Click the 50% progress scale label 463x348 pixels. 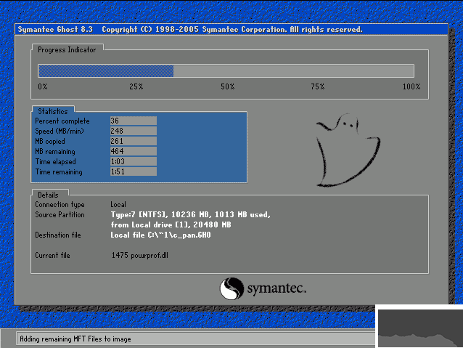(x=228, y=86)
